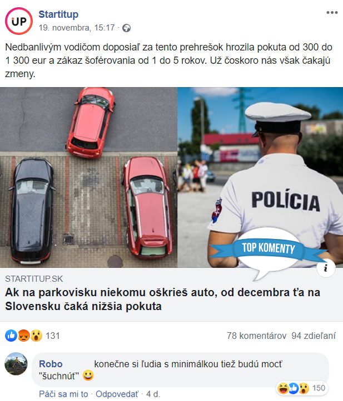Click 'Odpovedať' to reply to Robo
Screen dimensions: 343x401
pyautogui.click(x=117, y=394)
